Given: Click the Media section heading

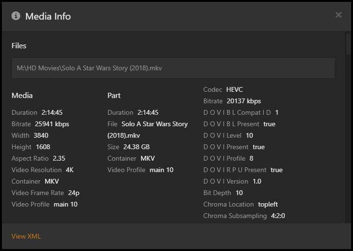Looking at the screenshot, I should (22, 96).
